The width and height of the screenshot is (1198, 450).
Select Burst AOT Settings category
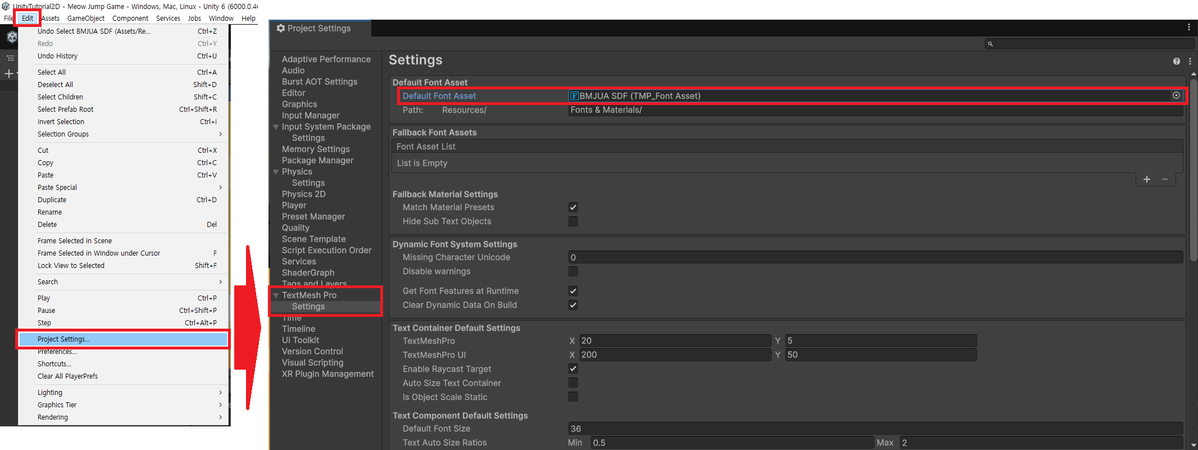point(320,82)
